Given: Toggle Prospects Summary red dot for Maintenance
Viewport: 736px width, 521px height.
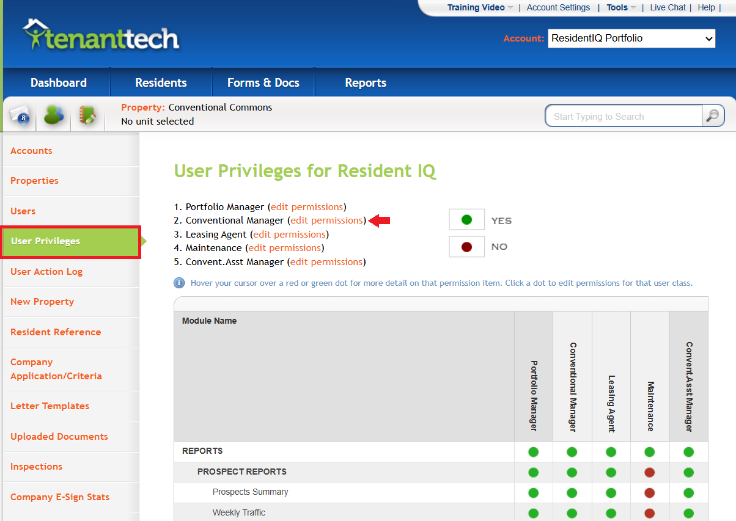Looking at the screenshot, I should point(649,493).
